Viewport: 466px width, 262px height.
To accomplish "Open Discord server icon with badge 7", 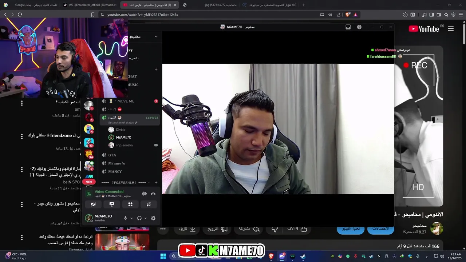I will point(89,166).
